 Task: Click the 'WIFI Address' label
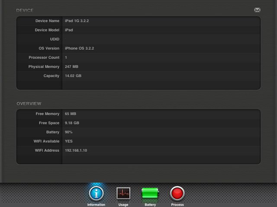[x=47, y=151]
